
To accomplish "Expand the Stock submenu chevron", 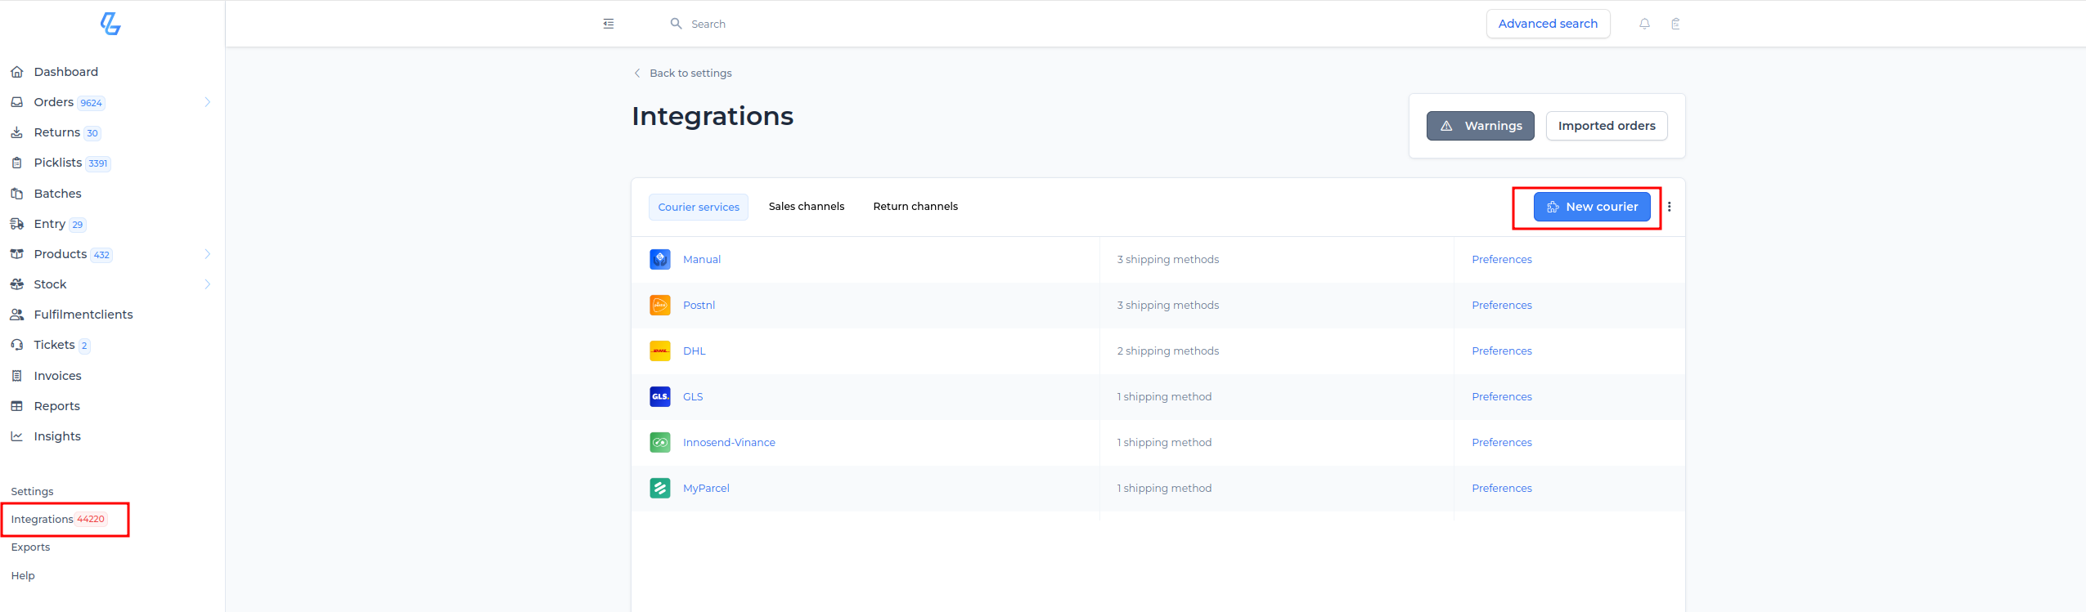I will [x=208, y=284].
